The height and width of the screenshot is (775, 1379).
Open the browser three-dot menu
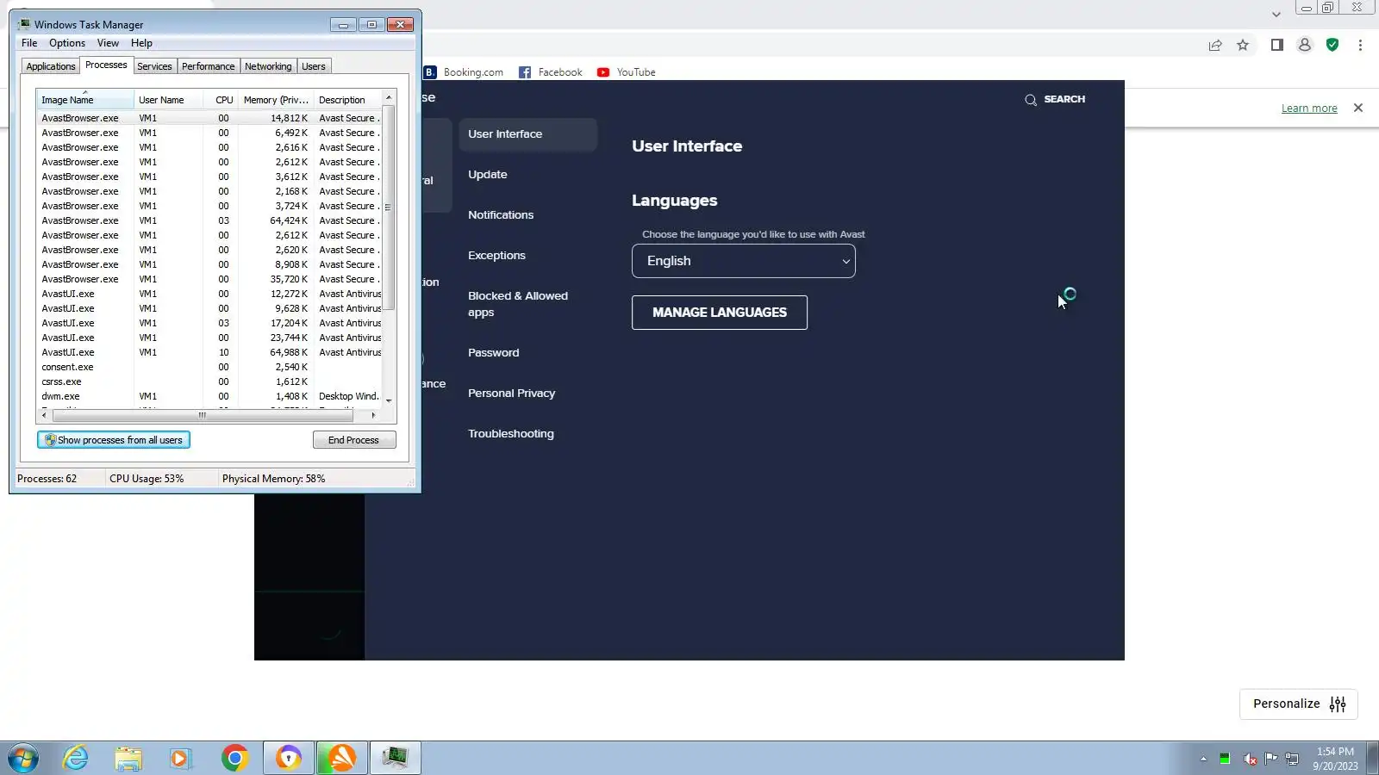(1360, 46)
